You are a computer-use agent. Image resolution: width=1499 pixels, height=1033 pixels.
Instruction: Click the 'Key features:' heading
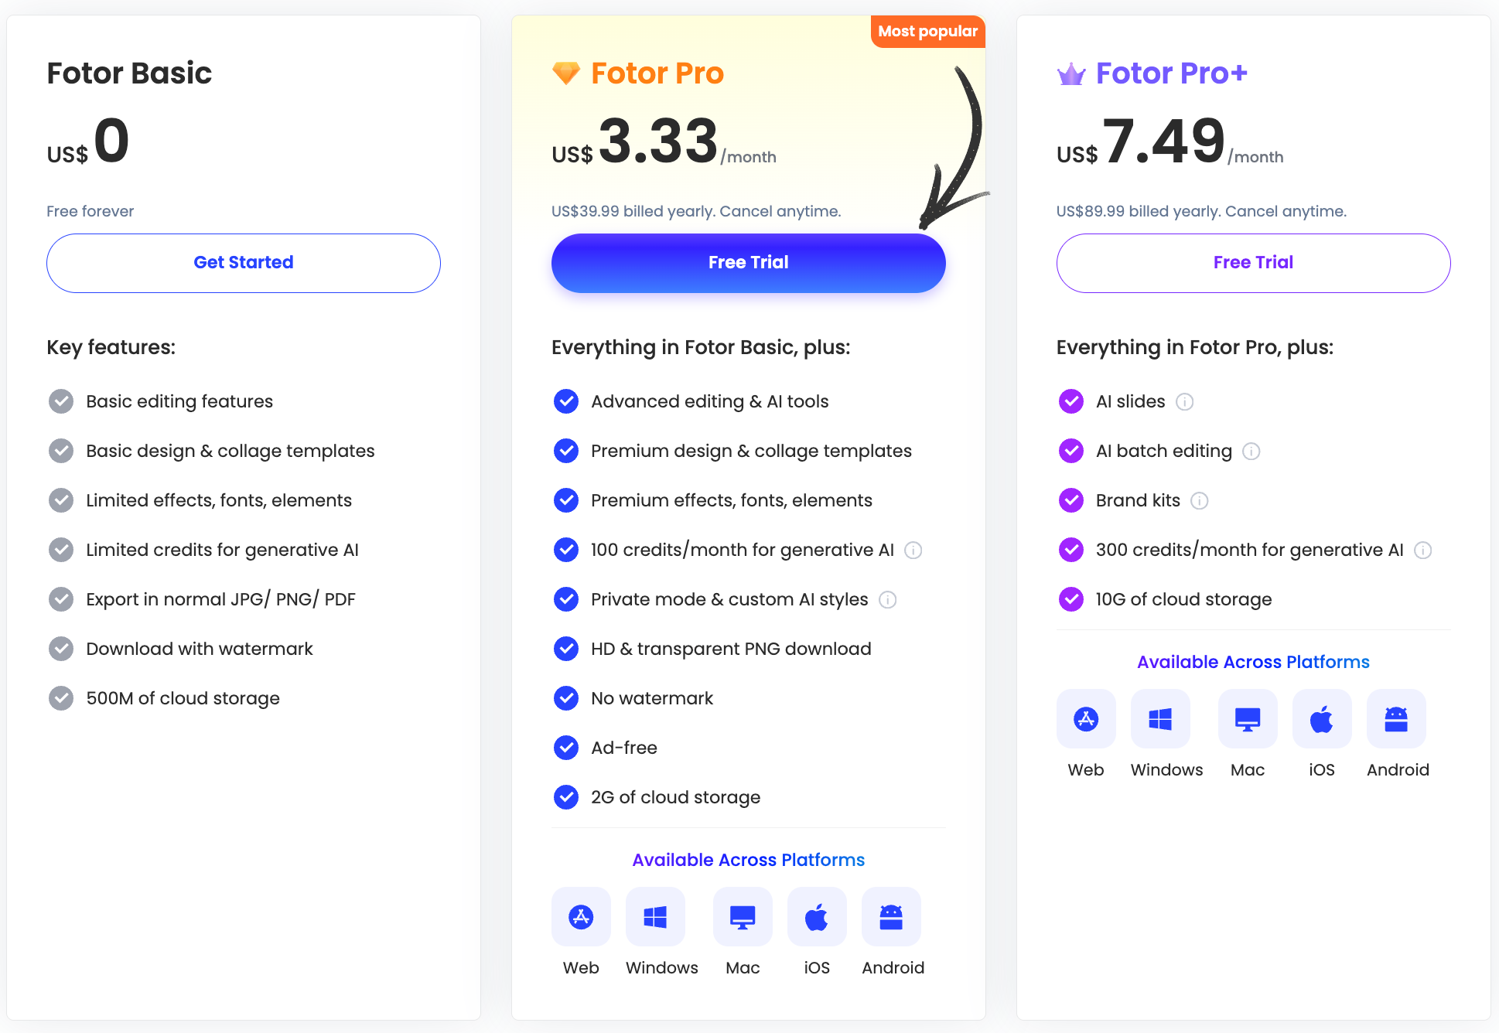tap(111, 347)
